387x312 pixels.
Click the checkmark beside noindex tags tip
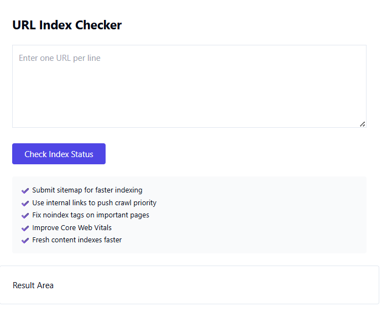click(x=25, y=216)
